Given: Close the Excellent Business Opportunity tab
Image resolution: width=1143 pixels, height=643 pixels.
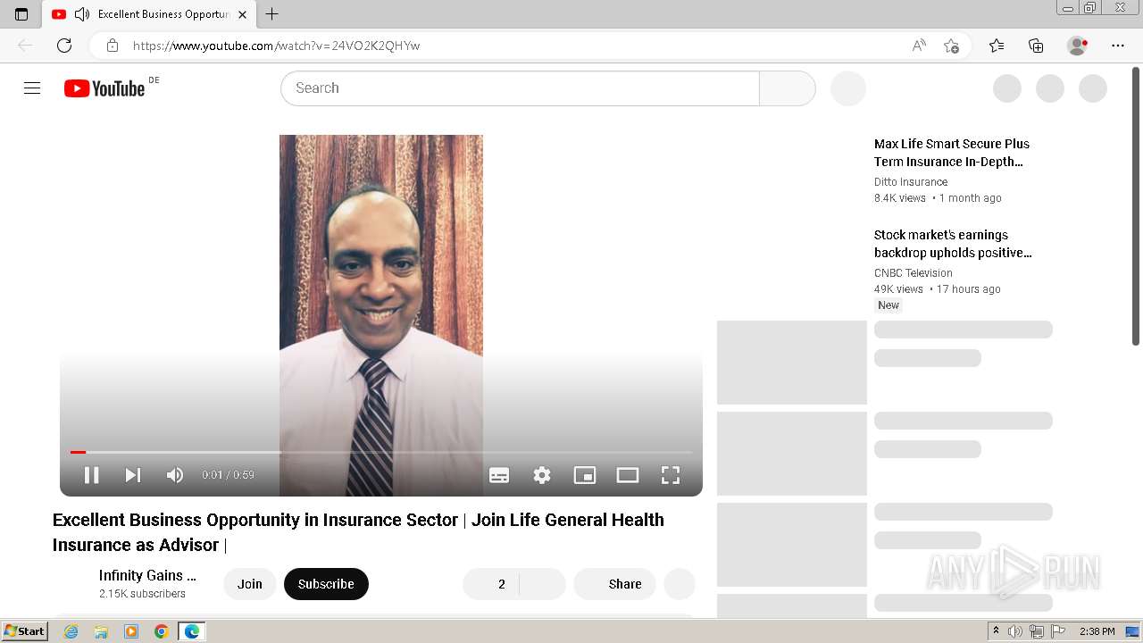Looking at the screenshot, I should tap(242, 14).
